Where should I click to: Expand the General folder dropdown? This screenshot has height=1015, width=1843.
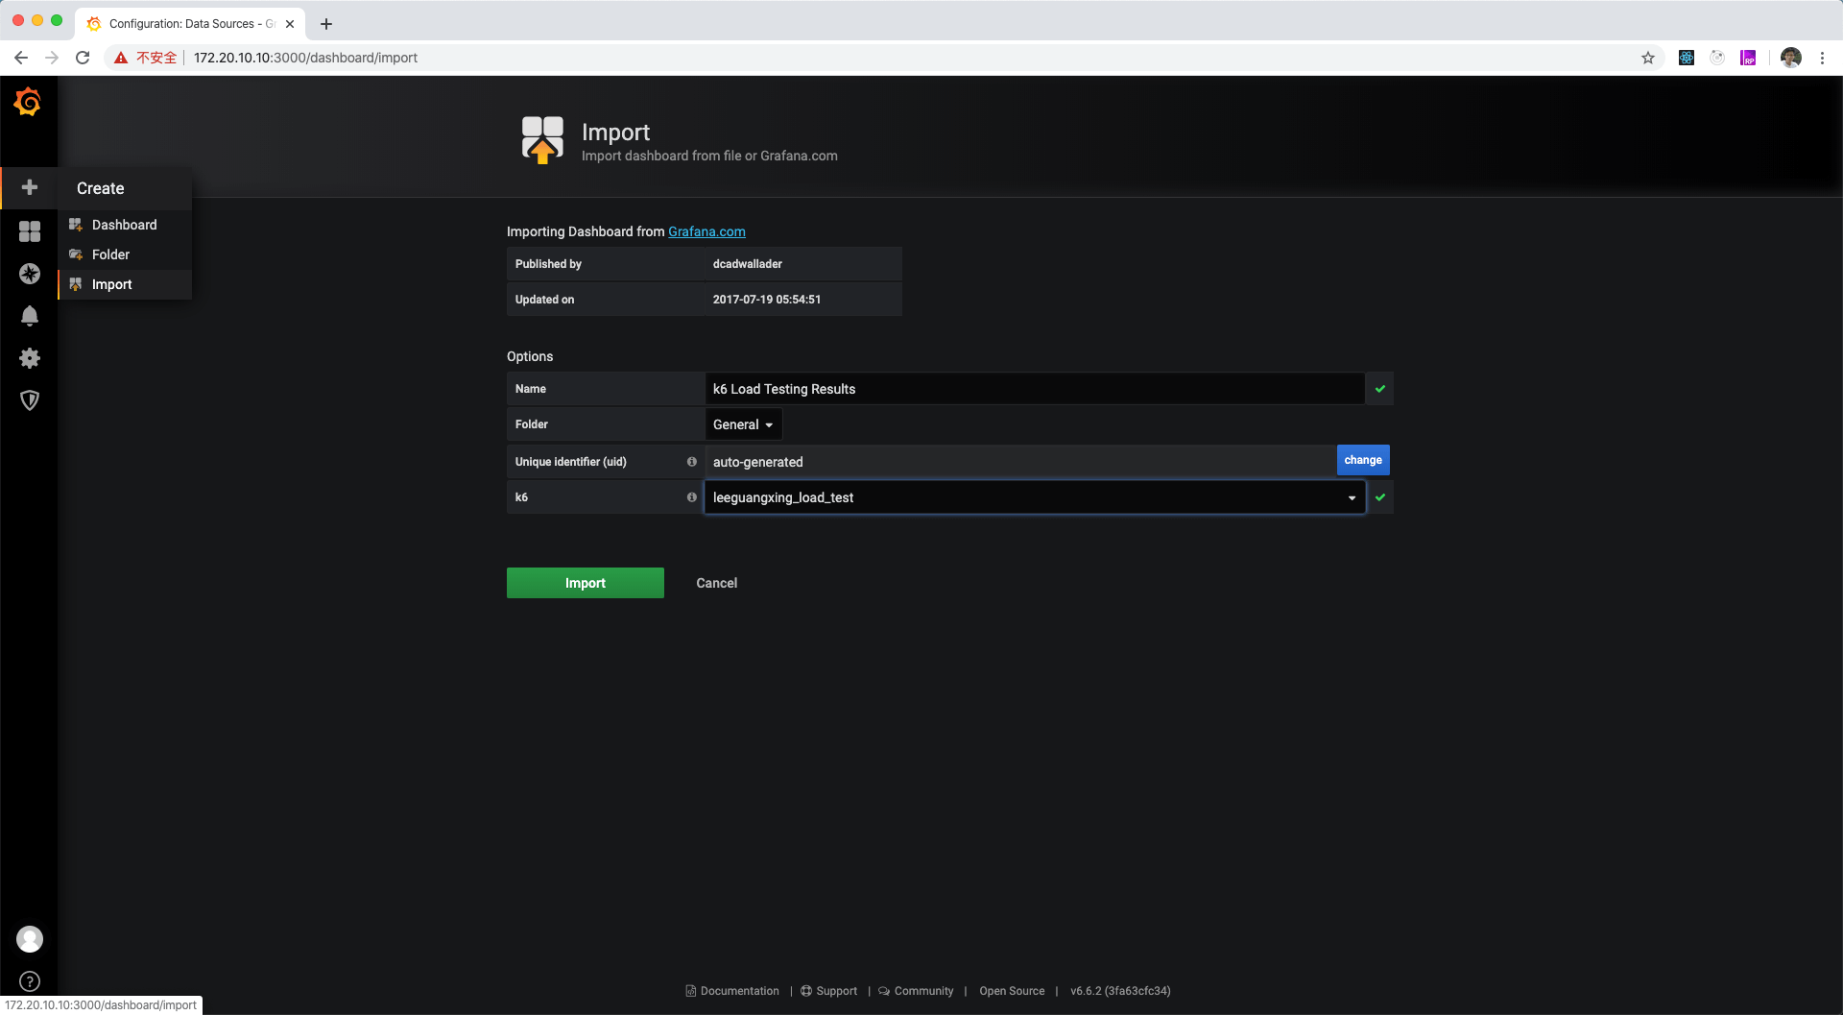(x=743, y=424)
